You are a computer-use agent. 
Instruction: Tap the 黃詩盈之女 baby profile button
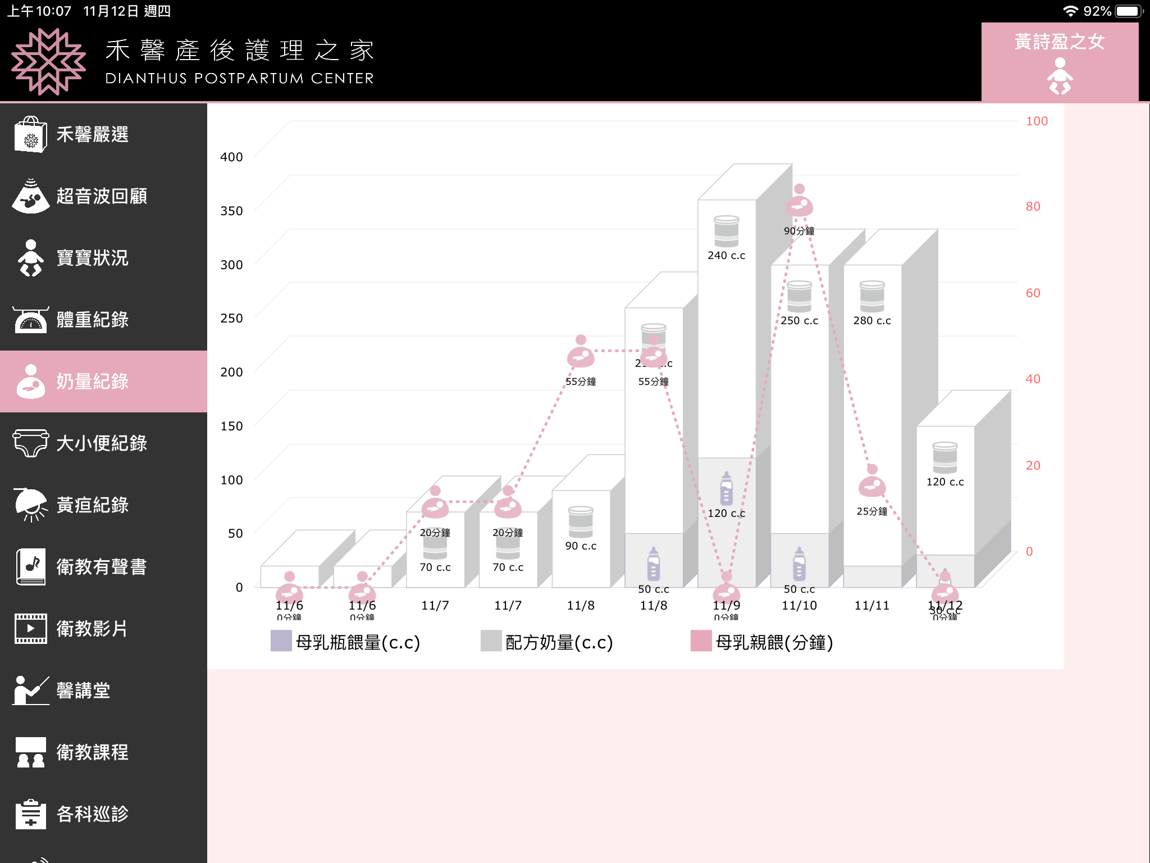(x=1060, y=62)
